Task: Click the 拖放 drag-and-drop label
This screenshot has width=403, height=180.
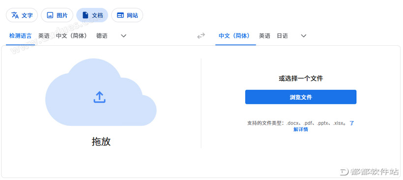Action: click(101, 142)
